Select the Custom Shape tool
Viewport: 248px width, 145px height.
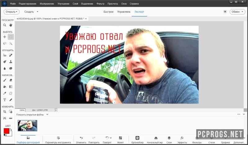(x=11, y=93)
